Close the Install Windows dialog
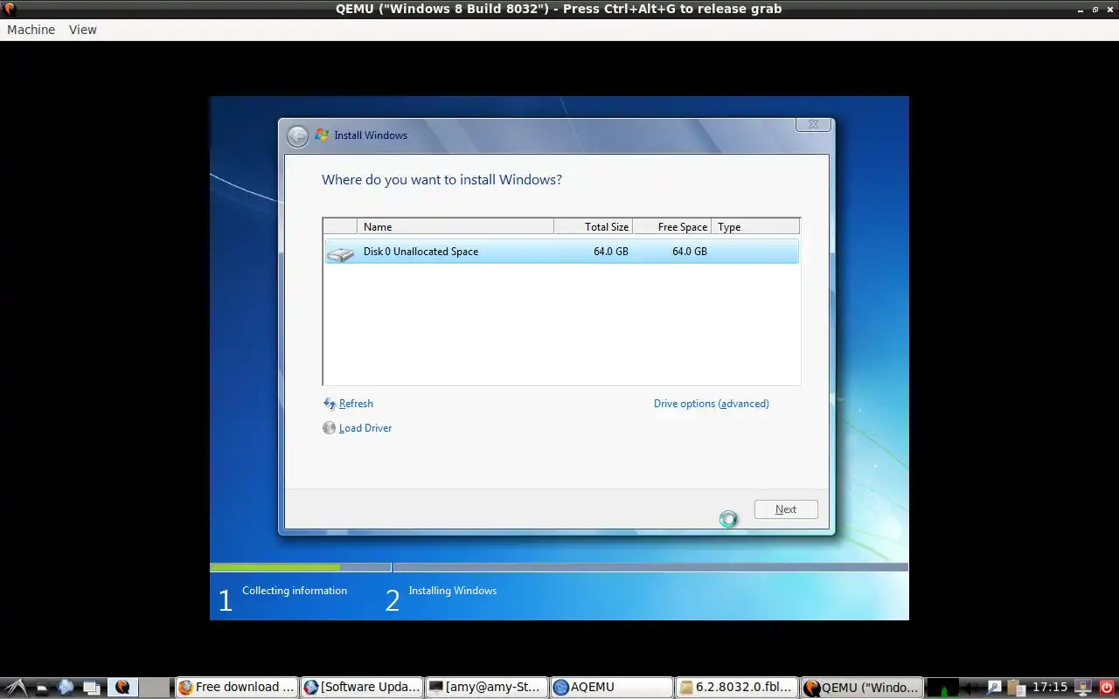Image resolution: width=1119 pixels, height=699 pixels. coord(813,125)
